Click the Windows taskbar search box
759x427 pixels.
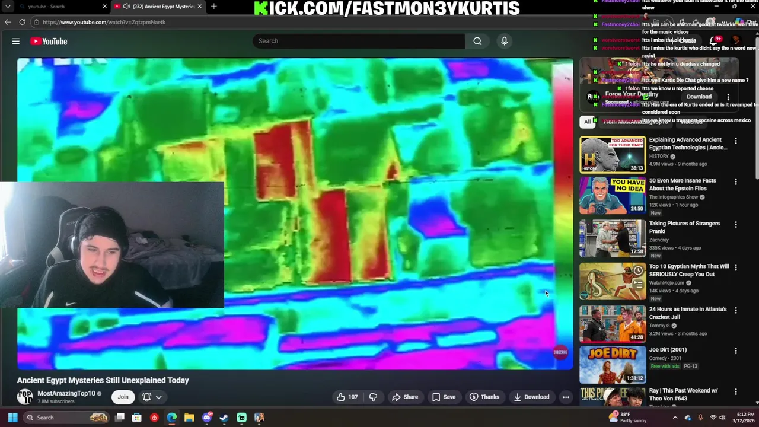point(66,418)
